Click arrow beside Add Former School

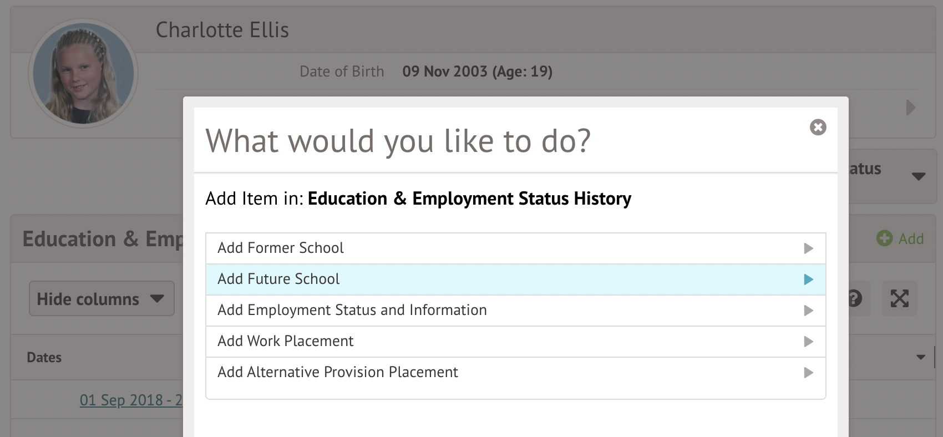tap(808, 248)
